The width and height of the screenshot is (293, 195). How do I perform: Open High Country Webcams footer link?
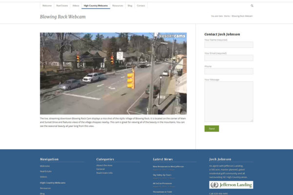(53, 183)
